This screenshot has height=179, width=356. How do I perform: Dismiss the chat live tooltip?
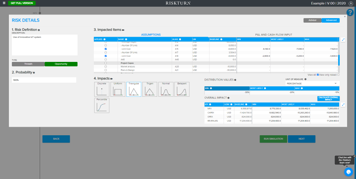click(354, 156)
